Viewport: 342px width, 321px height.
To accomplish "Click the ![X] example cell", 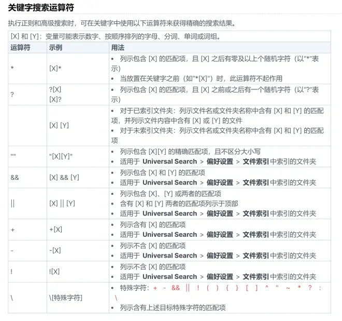I will pyautogui.click(x=54, y=271).
